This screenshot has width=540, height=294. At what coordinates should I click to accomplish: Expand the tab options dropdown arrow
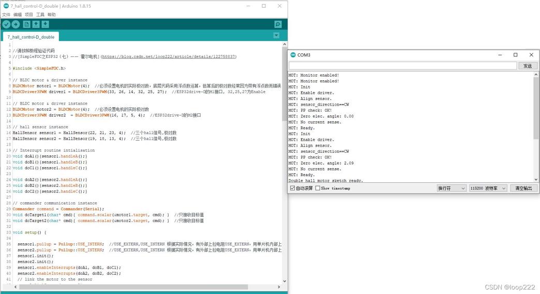(276, 36)
